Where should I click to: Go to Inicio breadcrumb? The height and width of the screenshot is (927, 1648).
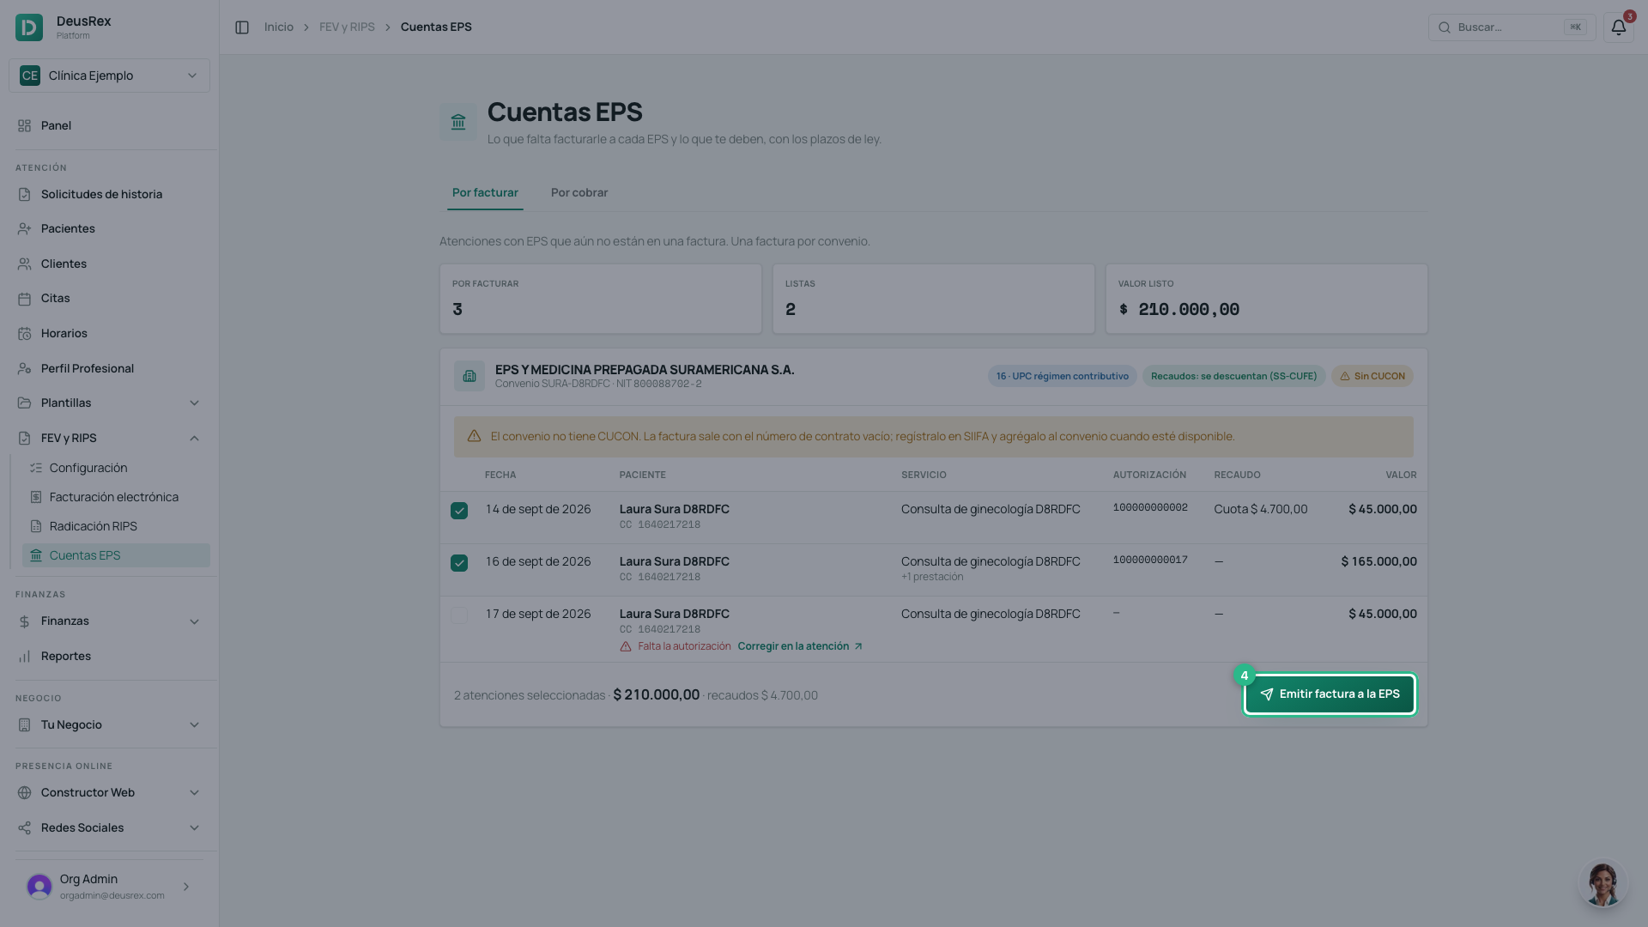(x=279, y=27)
